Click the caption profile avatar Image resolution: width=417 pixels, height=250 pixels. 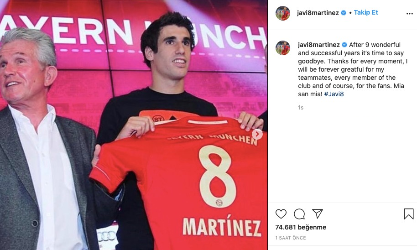[283, 48]
